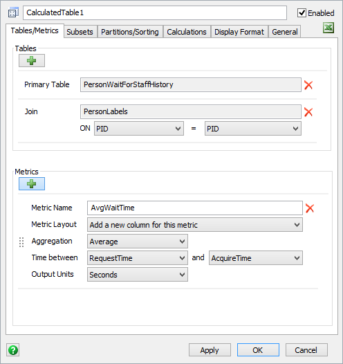Add a new metric with plus icon
Image resolution: width=343 pixels, height=364 pixels.
32,184
